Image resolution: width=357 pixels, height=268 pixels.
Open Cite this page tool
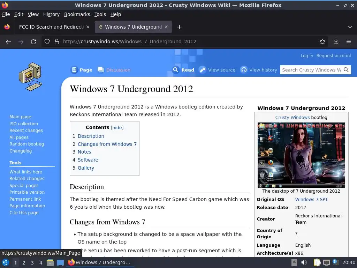[24, 213]
